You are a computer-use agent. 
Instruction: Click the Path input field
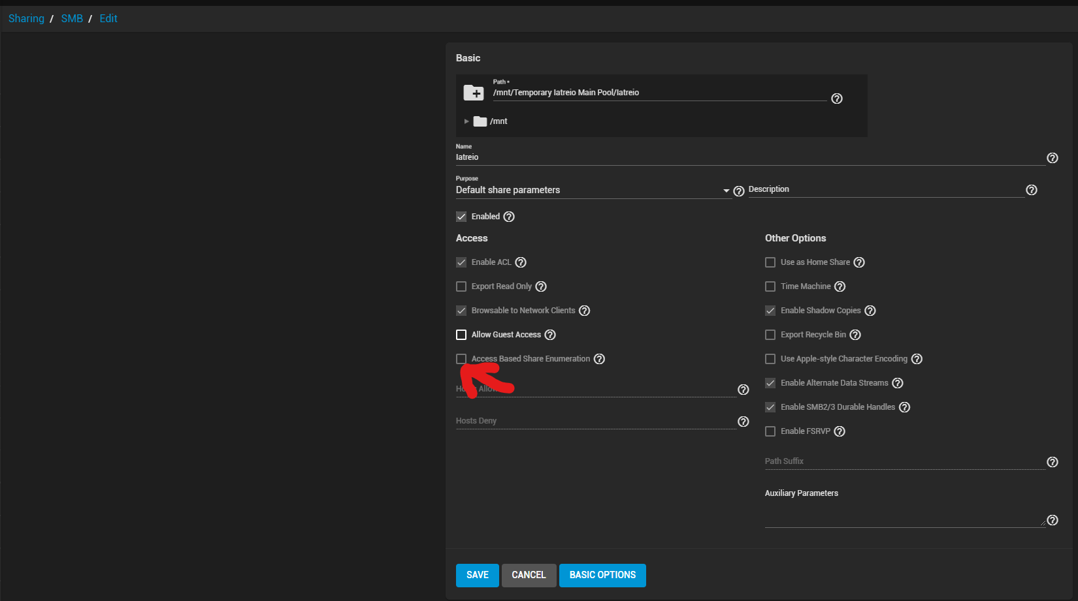(x=660, y=93)
